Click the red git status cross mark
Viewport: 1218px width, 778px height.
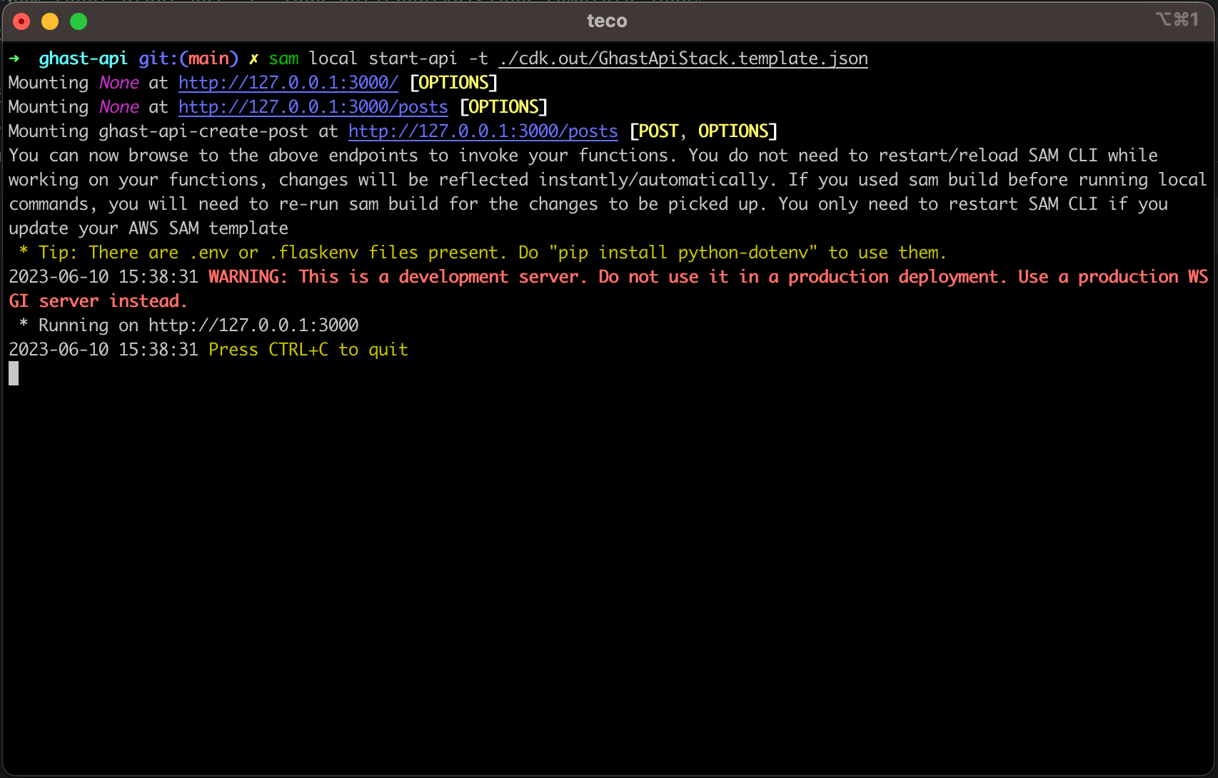pyautogui.click(x=253, y=58)
